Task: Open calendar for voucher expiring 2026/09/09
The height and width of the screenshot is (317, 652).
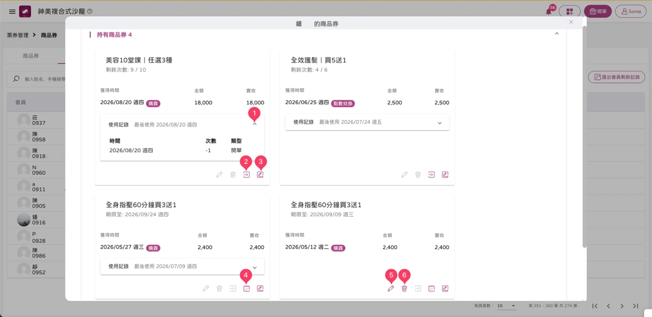Action: (x=431, y=289)
